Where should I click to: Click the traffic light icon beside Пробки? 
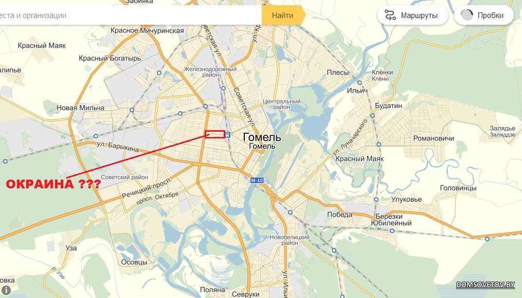(x=467, y=15)
